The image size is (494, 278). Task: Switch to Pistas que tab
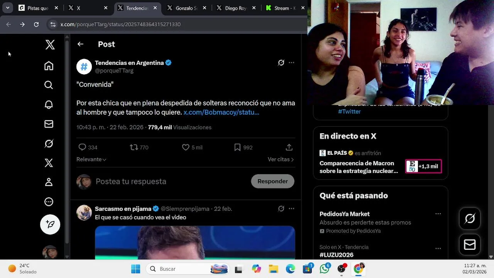point(38,8)
